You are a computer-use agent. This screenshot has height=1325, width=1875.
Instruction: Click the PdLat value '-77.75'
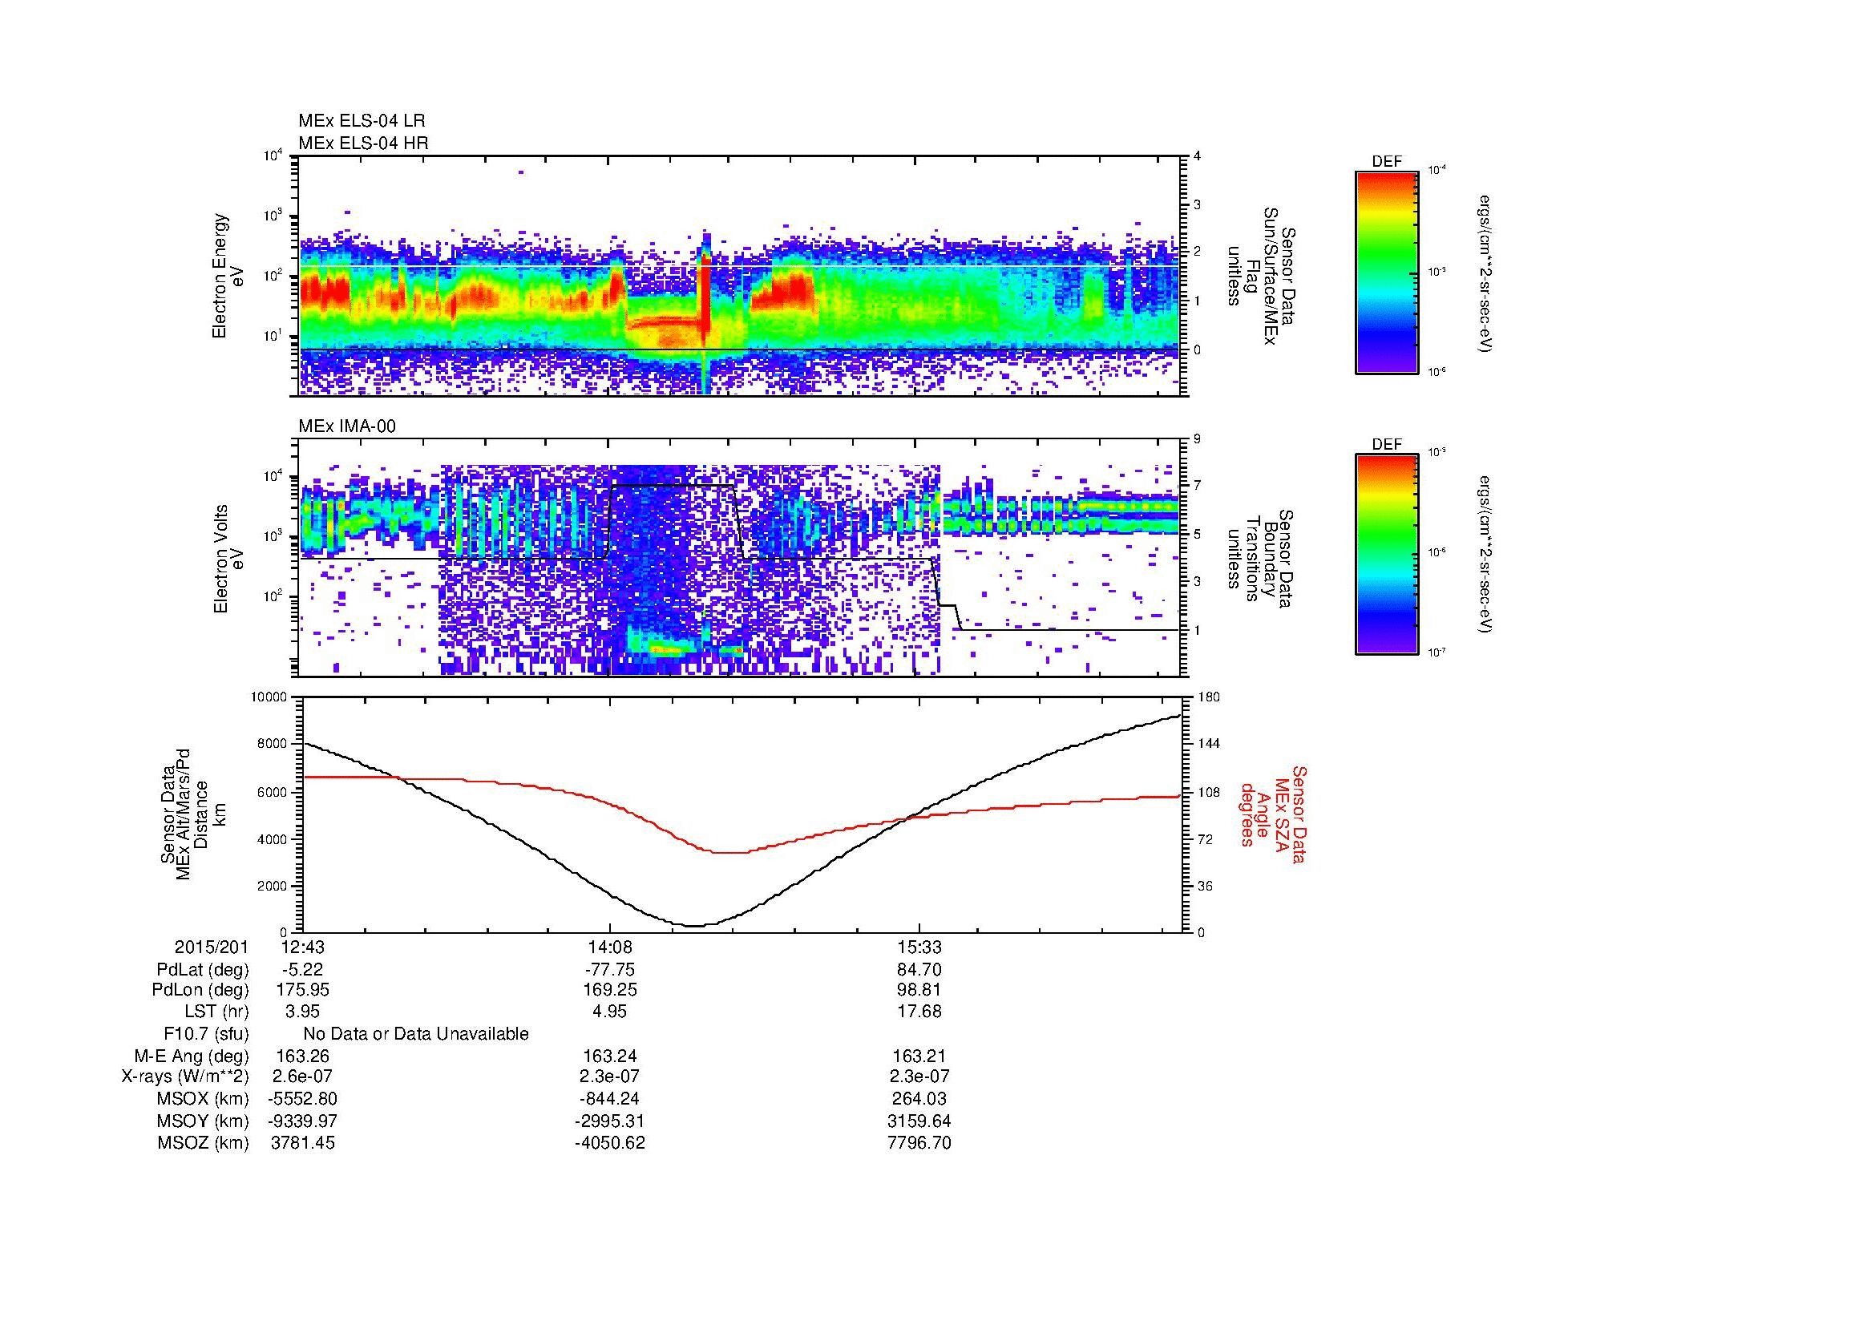click(x=610, y=970)
